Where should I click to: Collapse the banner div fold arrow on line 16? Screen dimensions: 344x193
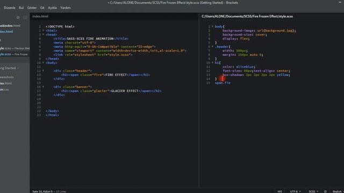click(43, 87)
